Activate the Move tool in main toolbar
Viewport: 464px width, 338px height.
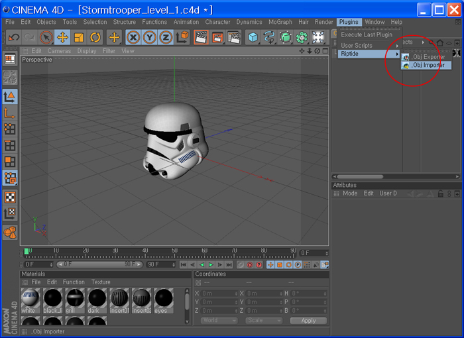(62, 38)
